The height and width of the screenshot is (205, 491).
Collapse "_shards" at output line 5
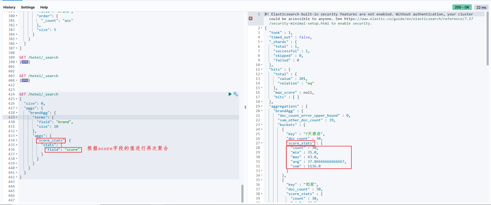(262, 42)
